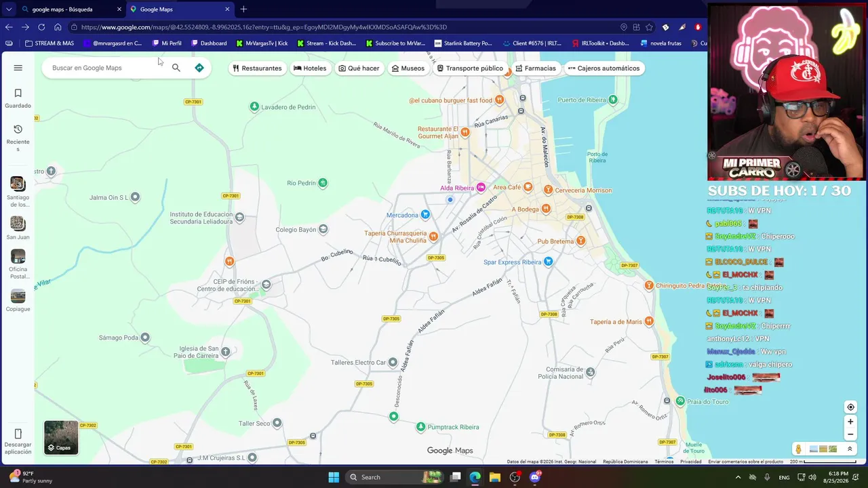Click the address bar URL
Viewport: 868px width, 488px height.
(x=264, y=27)
